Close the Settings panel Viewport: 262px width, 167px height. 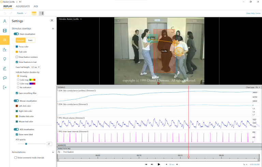tap(52, 20)
